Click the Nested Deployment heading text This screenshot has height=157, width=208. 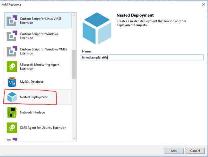[135, 15]
